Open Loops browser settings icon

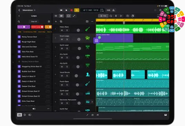click(x=49, y=22)
